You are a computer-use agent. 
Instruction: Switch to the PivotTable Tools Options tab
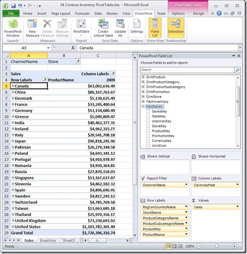[x=178, y=13]
